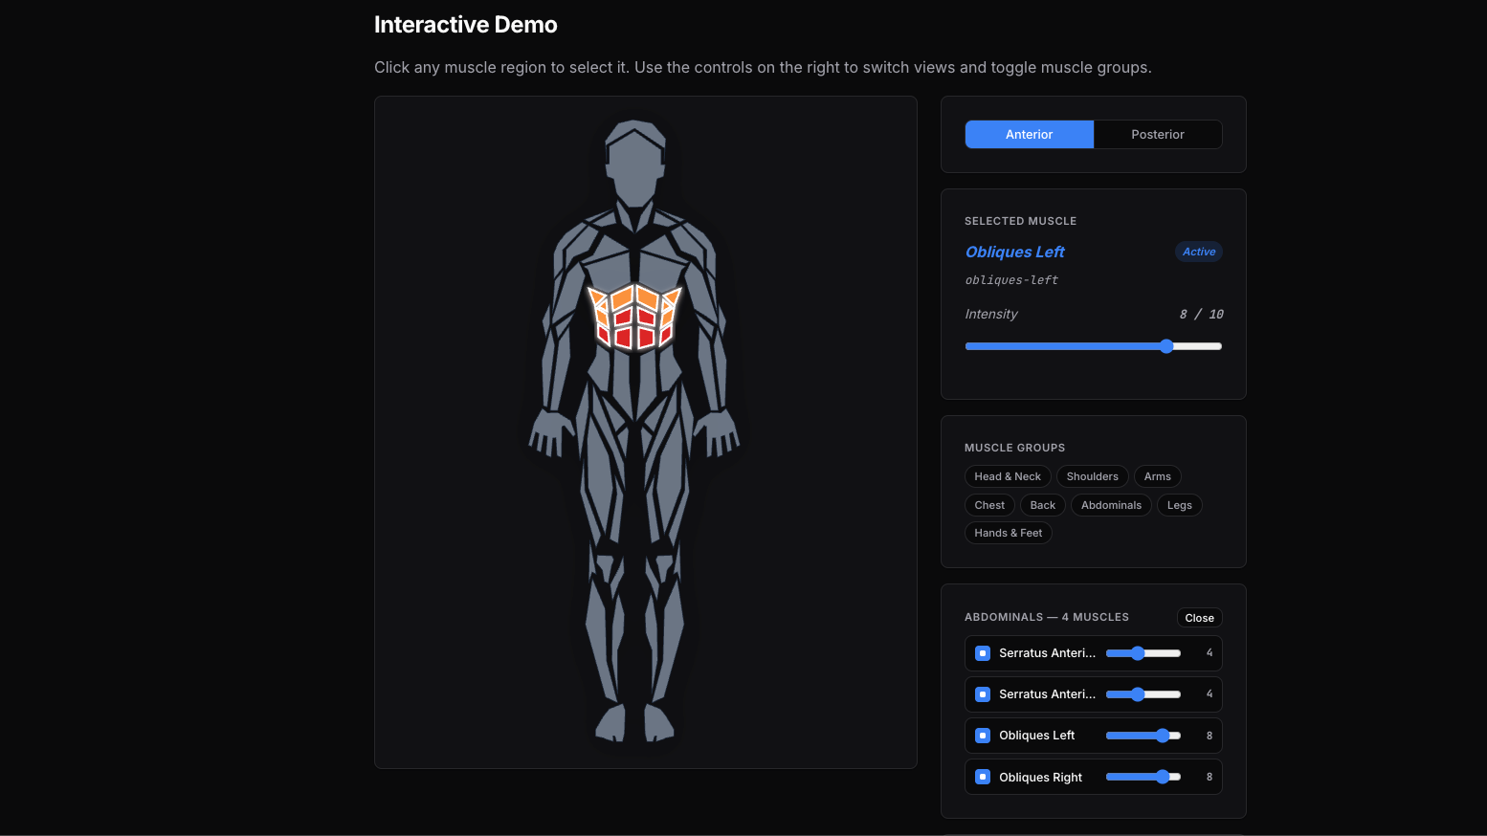Switch to the Posterior view
1487x836 pixels.
coord(1157,134)
